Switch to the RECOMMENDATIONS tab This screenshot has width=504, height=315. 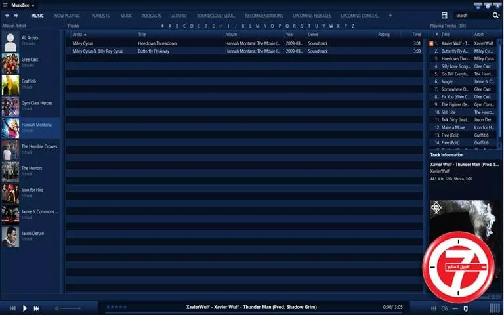click(x=264, y=16)
